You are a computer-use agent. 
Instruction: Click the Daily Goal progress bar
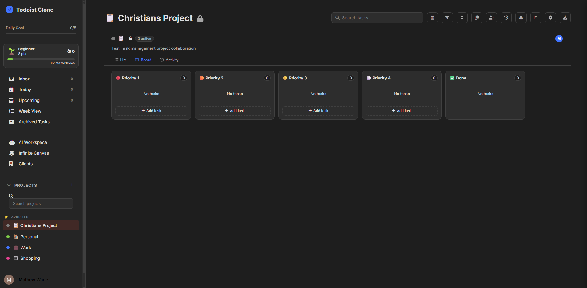[x=41, y=33]
